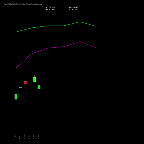Click the 24 Dec green candlestick
This screenshot has height=144, width=144.
click(34, 79)
